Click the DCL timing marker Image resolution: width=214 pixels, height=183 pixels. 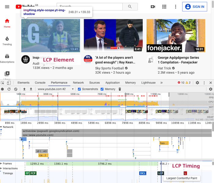[x=143, y=173]
